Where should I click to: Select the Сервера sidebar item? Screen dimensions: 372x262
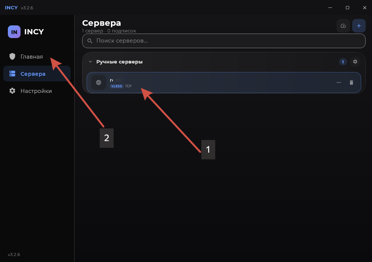[37, 74]
